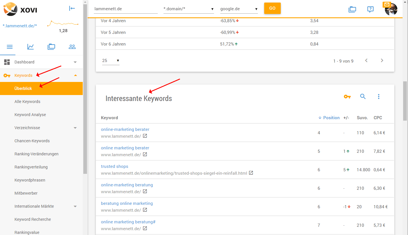
Task: Click the Vor 4 Jahren row label
Action: click(113, 21)
